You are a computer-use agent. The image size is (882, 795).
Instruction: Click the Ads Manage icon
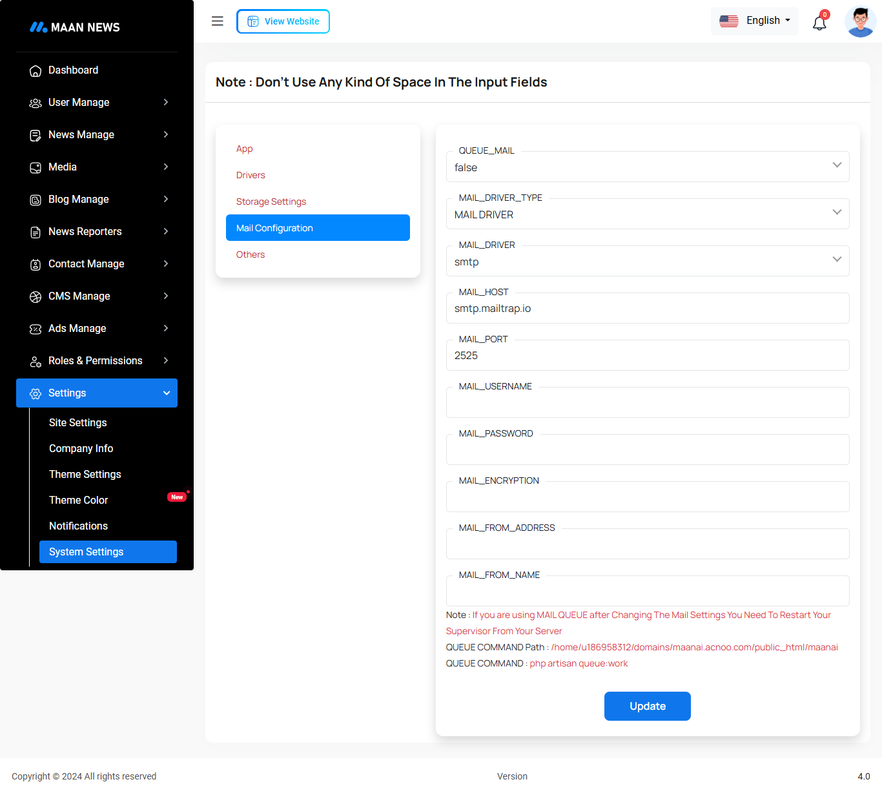pos(36,329)
